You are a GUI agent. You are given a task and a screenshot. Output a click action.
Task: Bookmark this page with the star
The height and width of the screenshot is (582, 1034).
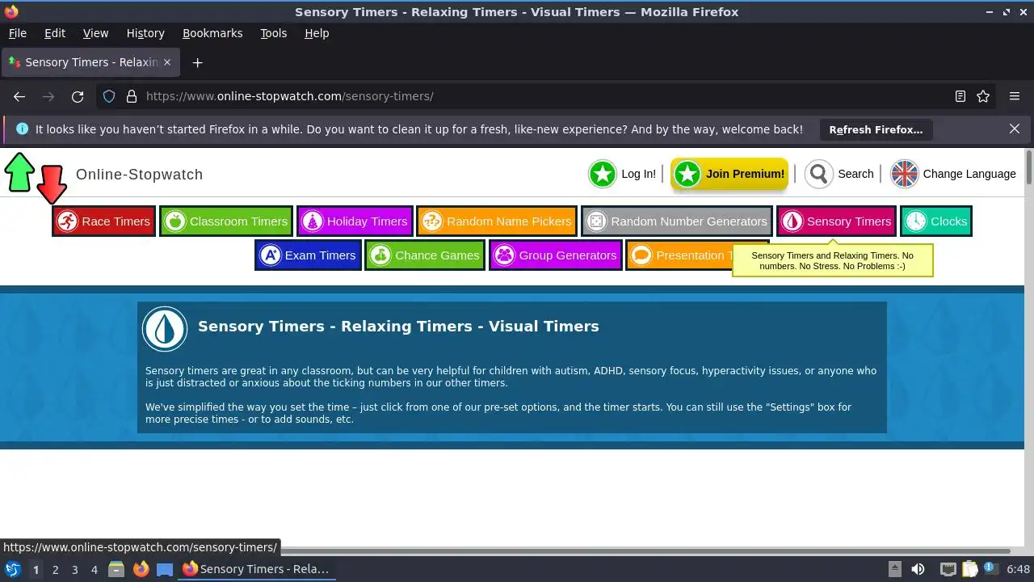click(983, 96)
